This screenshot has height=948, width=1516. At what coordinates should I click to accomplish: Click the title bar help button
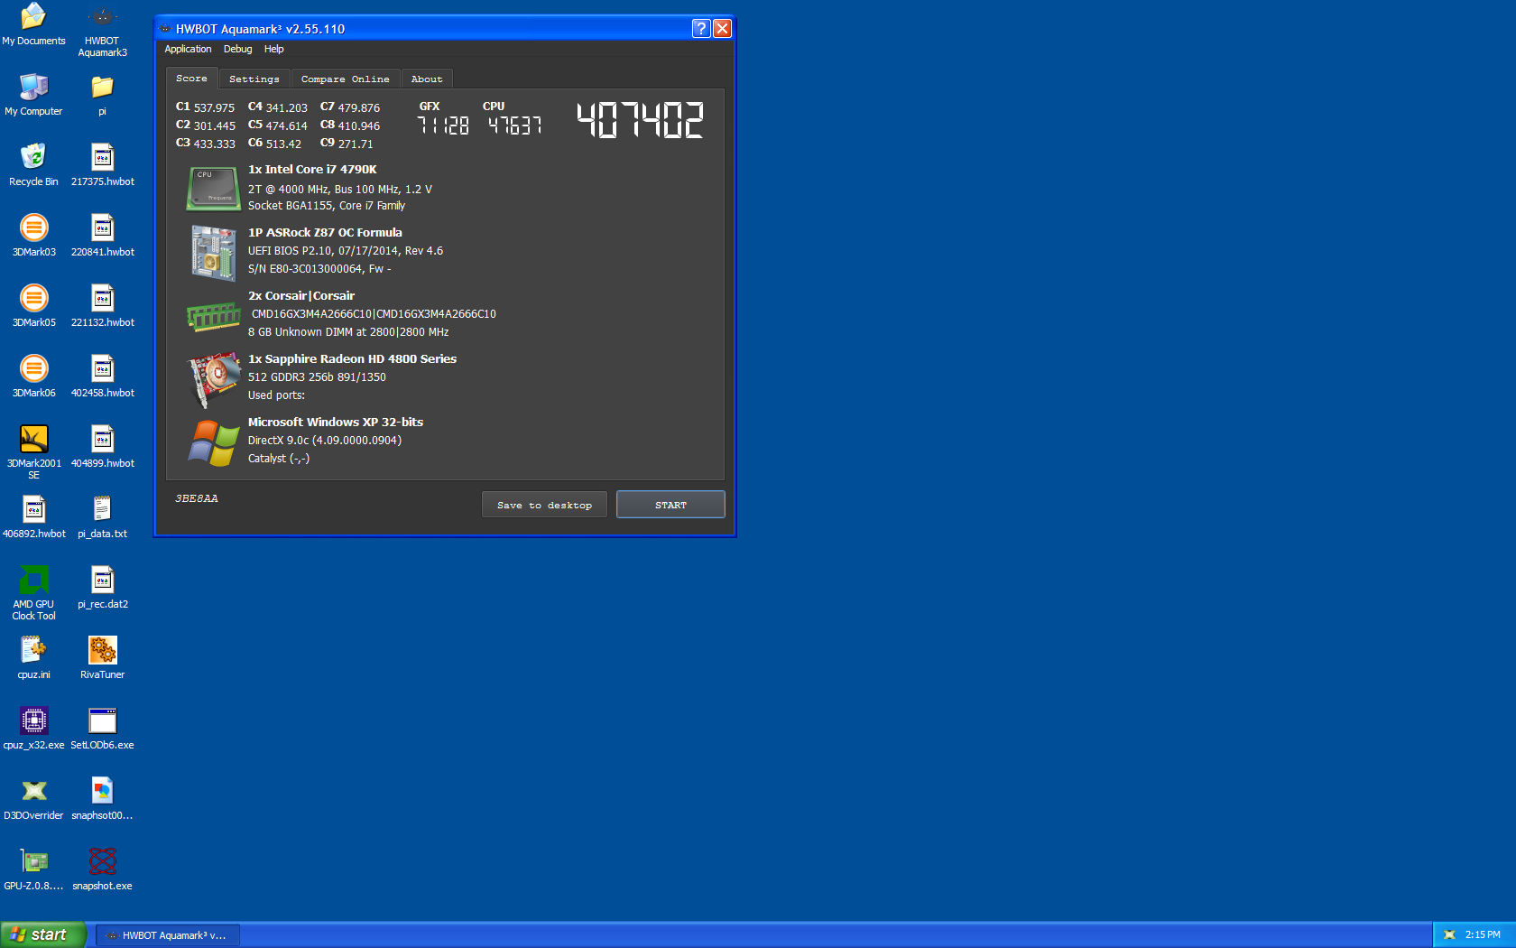(x=701, y=28)
